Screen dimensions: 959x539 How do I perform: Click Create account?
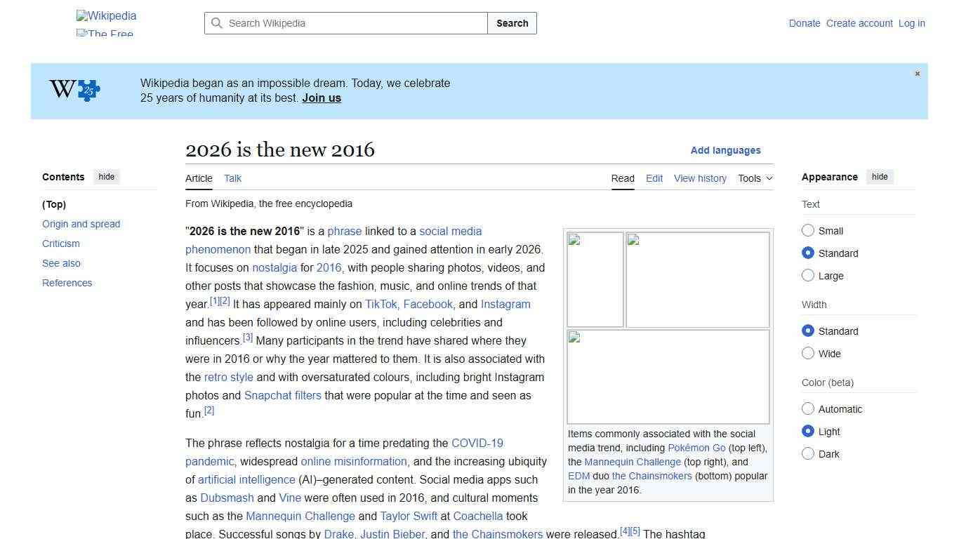coord(859,23)
